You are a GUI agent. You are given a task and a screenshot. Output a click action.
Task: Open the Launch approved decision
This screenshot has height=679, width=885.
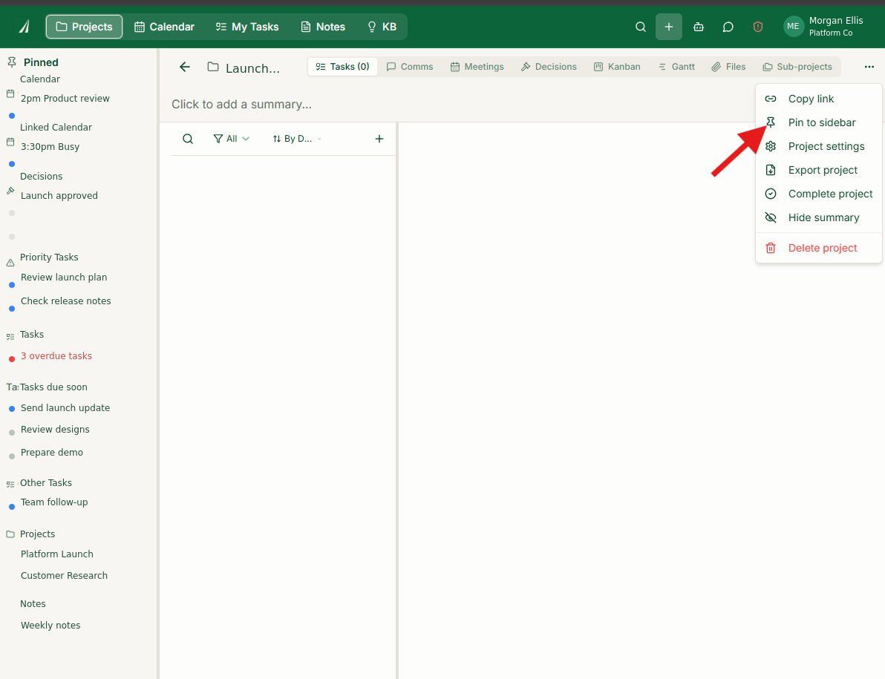tap(59, 196)
